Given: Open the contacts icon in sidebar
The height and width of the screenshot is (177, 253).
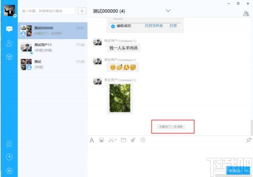Looking at the screenshot, I should [9, 43].
